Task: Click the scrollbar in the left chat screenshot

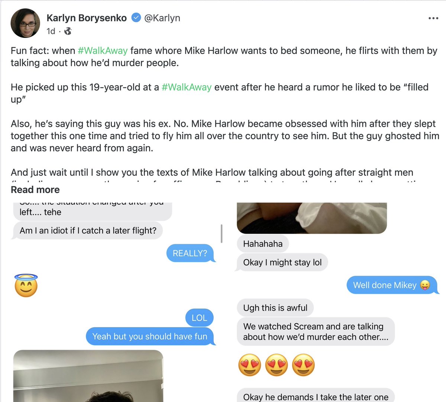Action: (x=222, y=234)
